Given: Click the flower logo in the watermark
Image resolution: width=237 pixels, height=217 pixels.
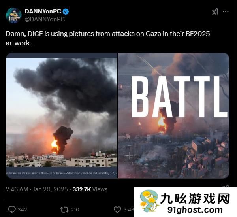Looking at the screenshot, I should tap(149, 201).
